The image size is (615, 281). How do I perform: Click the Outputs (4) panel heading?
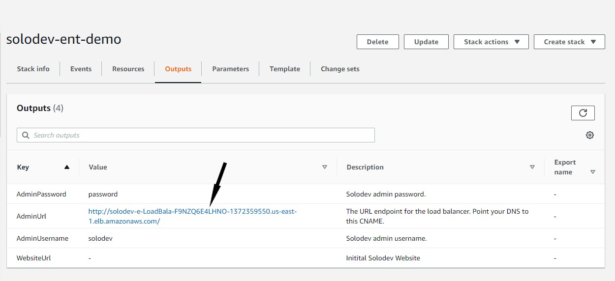click(x=40, y=108)
